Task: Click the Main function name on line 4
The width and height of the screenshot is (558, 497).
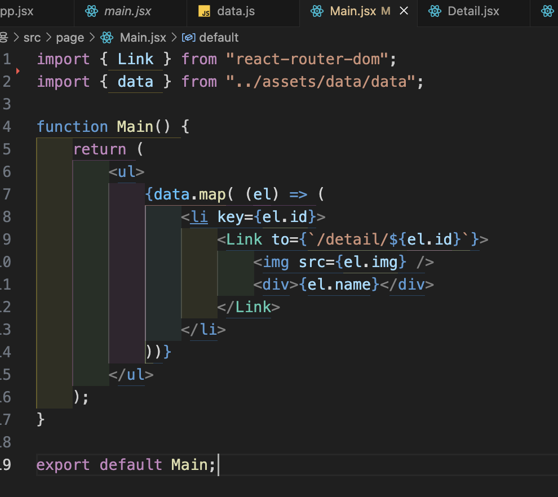Action: point(135,127)
